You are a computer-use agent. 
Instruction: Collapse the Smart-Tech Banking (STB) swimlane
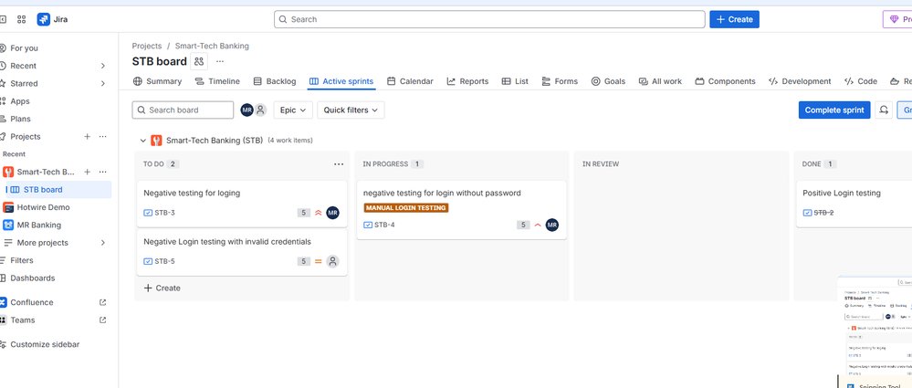coord(143,141)
